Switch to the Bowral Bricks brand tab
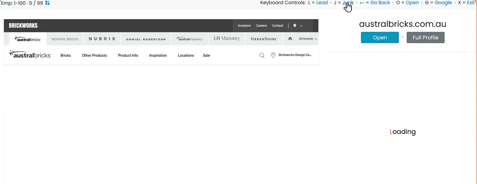Viewport: 477px width, 184px height. point(65,39)
